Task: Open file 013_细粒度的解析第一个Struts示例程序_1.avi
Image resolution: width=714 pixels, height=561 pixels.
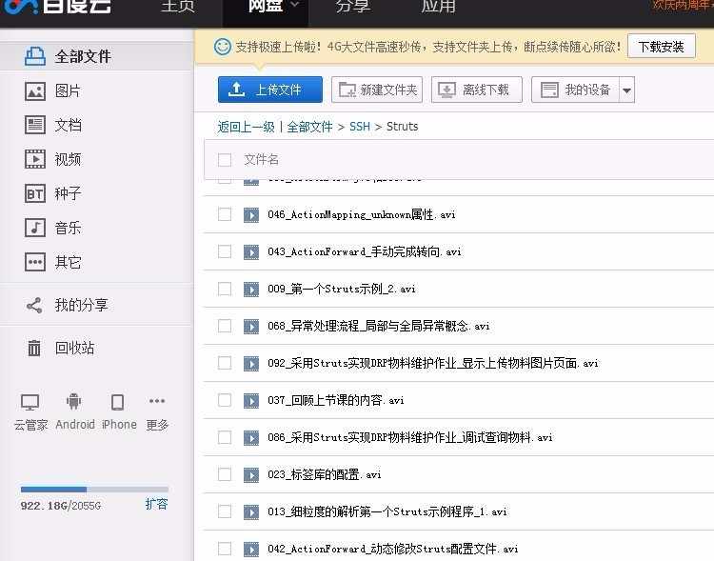Action: [387, 511]
